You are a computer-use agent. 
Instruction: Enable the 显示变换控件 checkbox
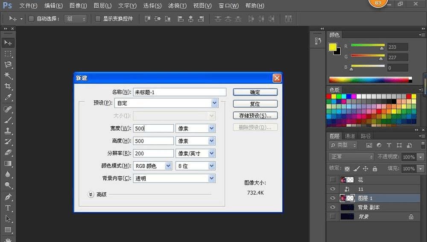click(98, 19)
